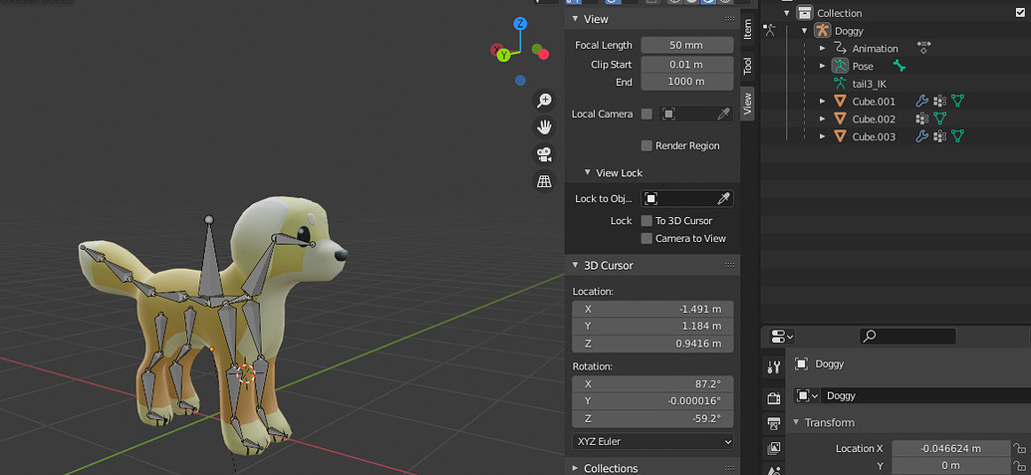Click the tail3_IK armature data icon
The height and width of the screenshot is (475, 1031).
point(840,84)
